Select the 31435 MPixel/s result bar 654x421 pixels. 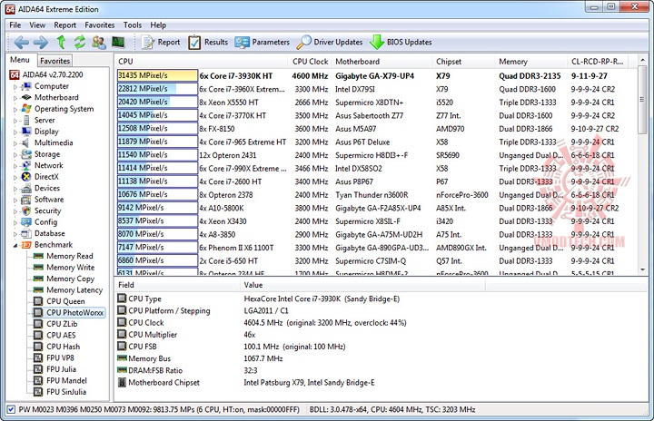pyautogui.click(x=157, y=75)
